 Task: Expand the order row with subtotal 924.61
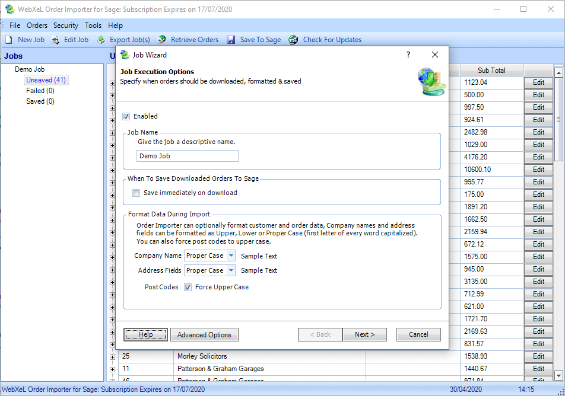coord(112,120)
